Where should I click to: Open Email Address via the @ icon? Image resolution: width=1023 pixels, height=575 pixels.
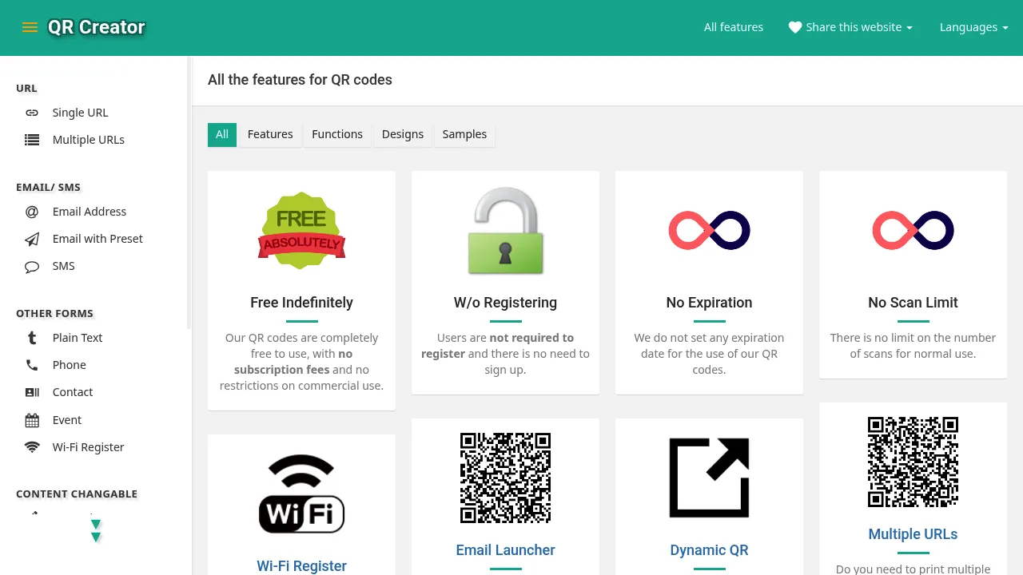coord(32,212)
